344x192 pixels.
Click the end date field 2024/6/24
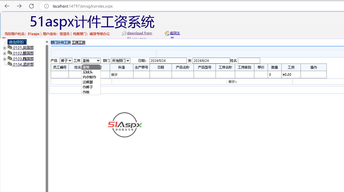(x=211, y=60)
